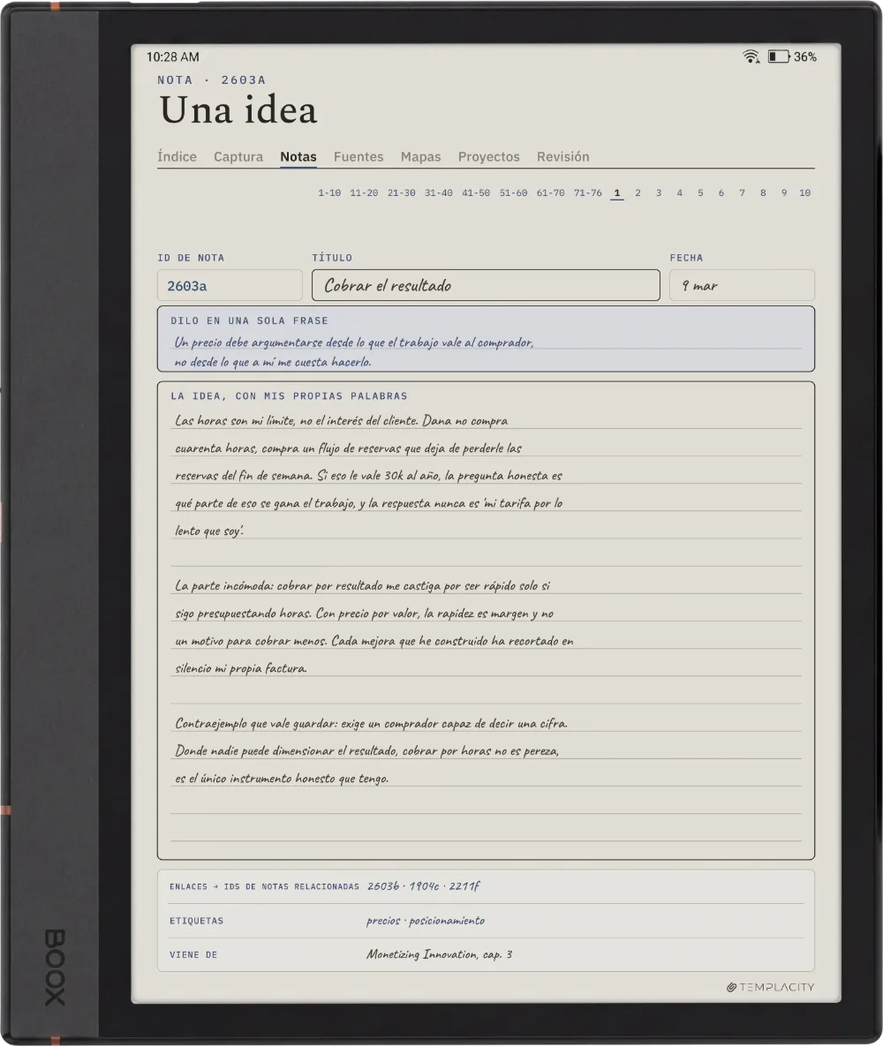Viewport: 883px width, 1047px height.
Task: Go to note page 8
Action: coord(763,193)
